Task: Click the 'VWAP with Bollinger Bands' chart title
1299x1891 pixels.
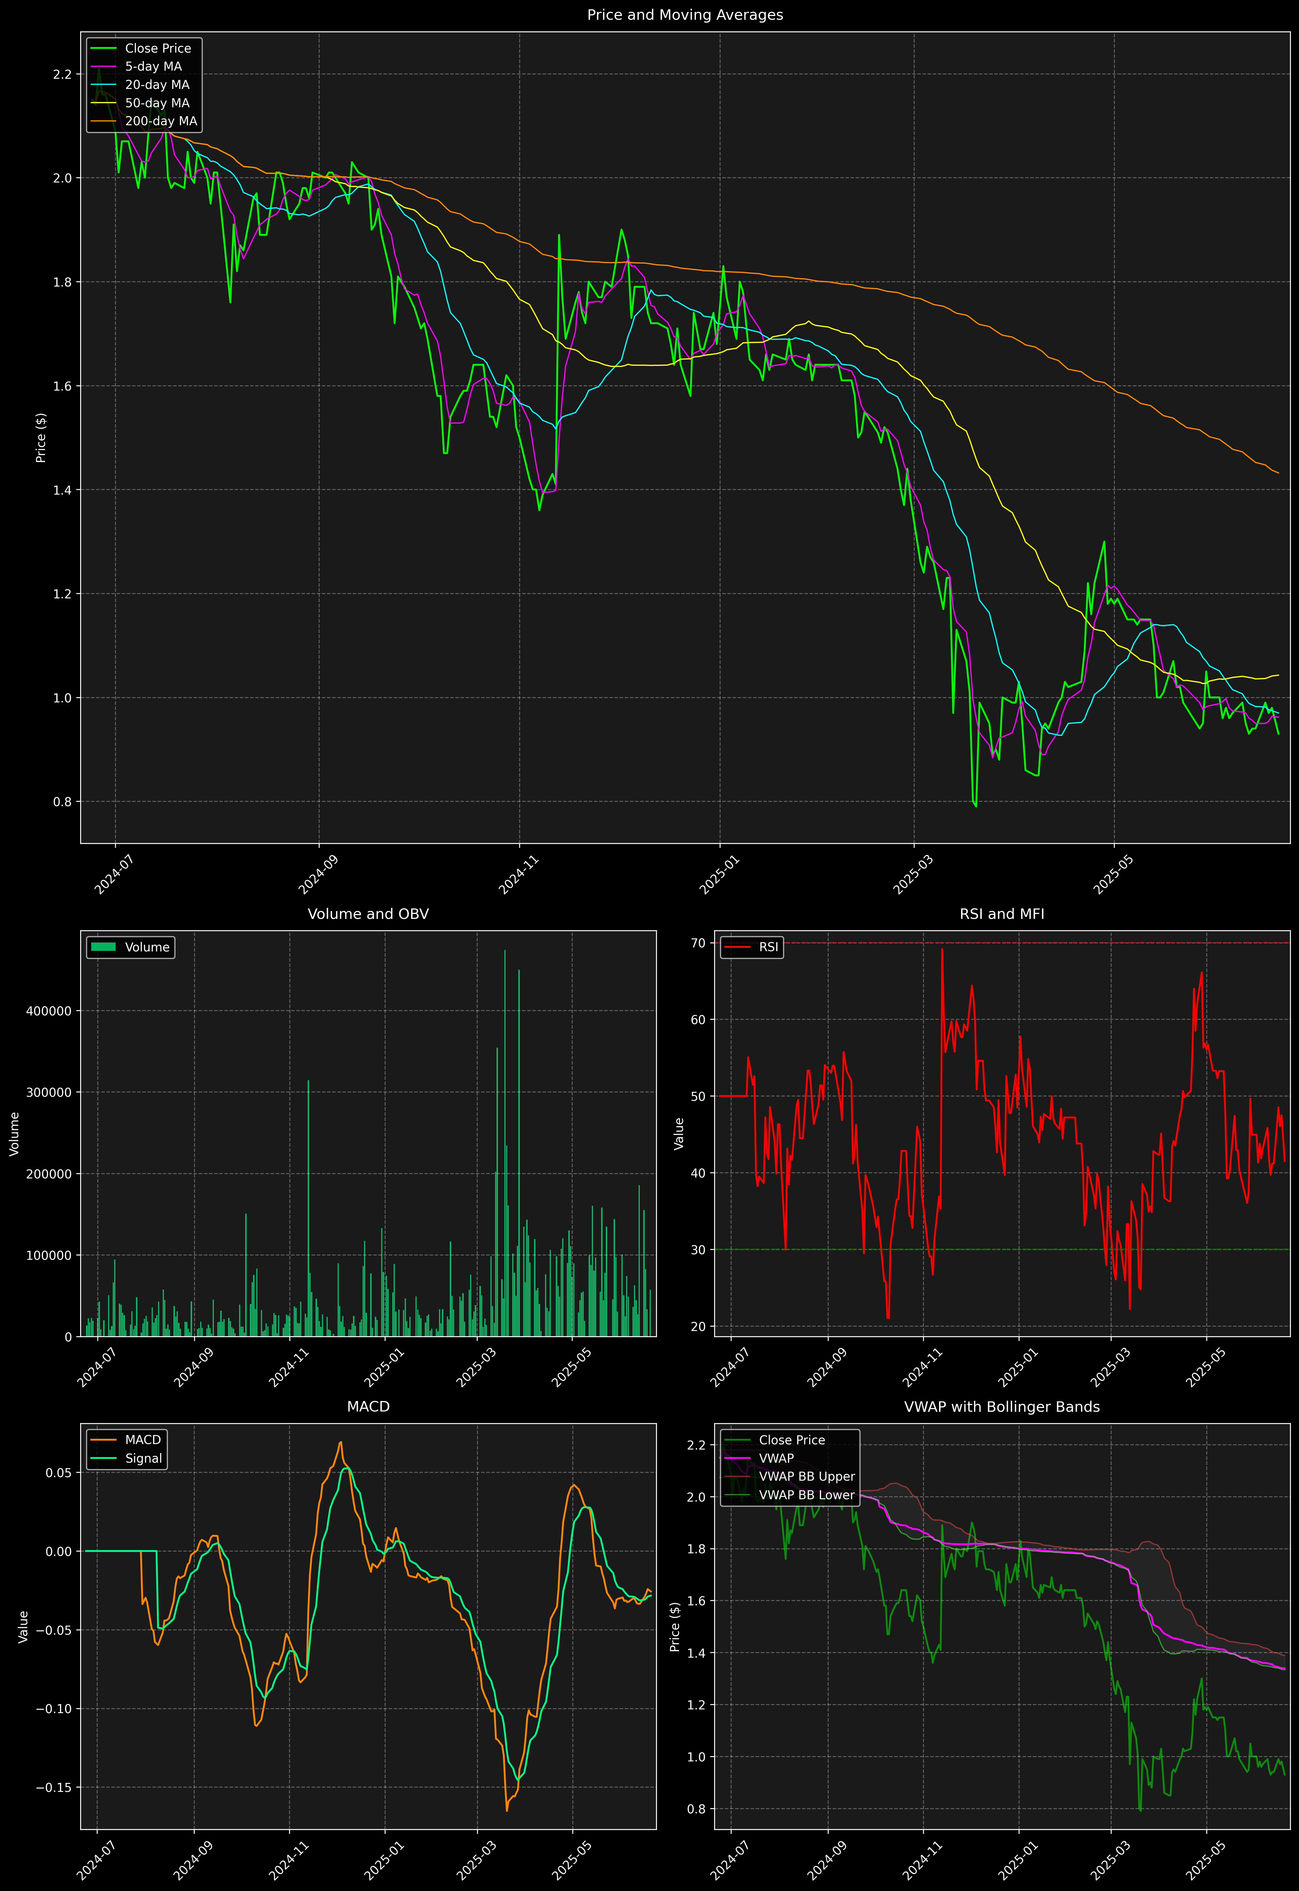Action: pyautogui.click(x=1002, y=1407)
